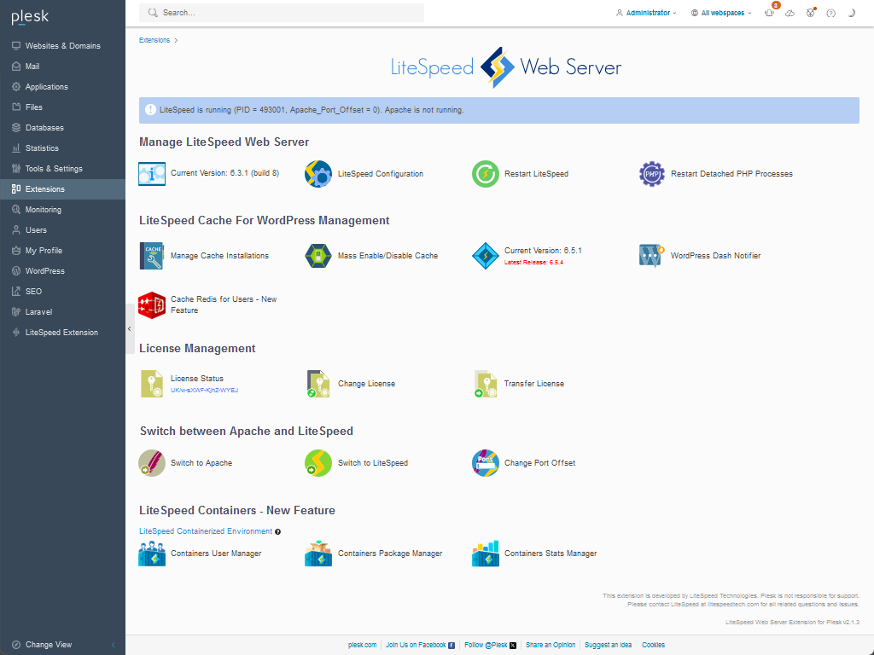
Task: Click the Change Port Offset icon
Action: 485,463
